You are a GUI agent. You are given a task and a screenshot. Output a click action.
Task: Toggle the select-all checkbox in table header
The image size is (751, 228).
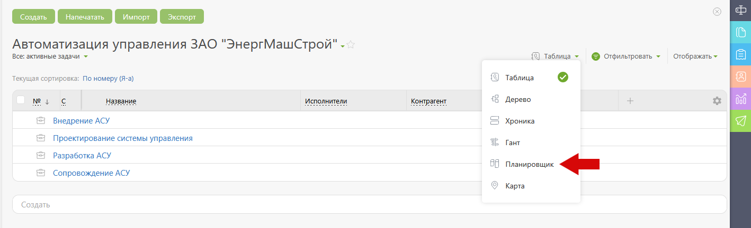tap(21, 99)
